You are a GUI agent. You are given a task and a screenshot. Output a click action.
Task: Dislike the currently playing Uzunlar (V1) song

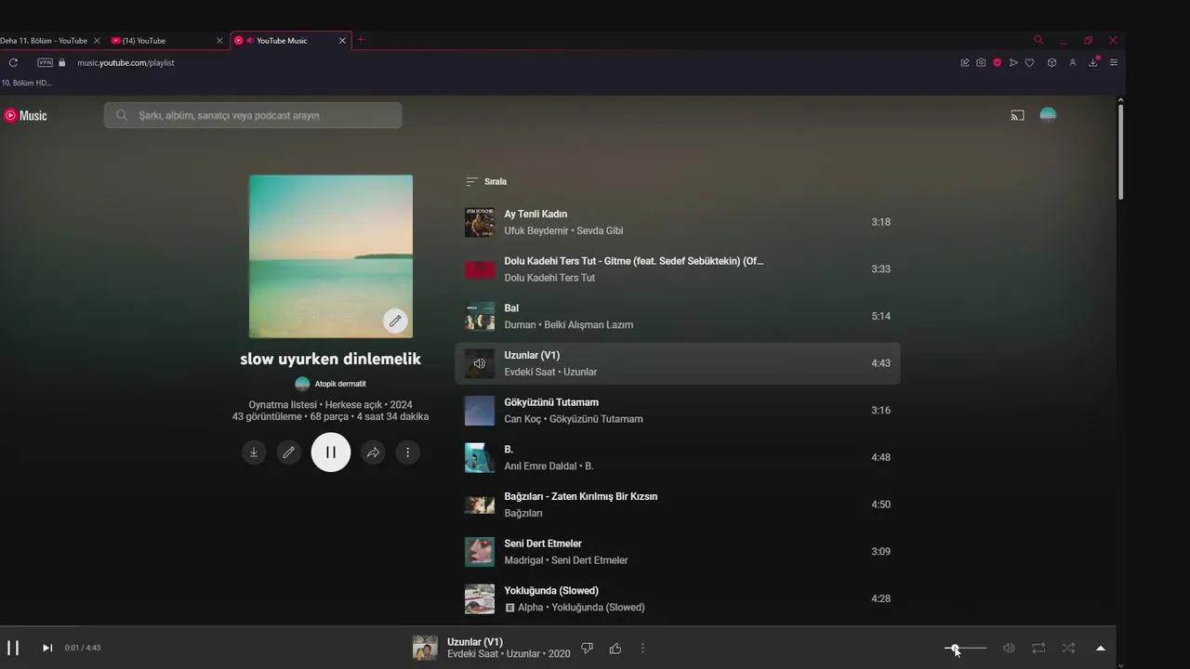pos(587,648)
